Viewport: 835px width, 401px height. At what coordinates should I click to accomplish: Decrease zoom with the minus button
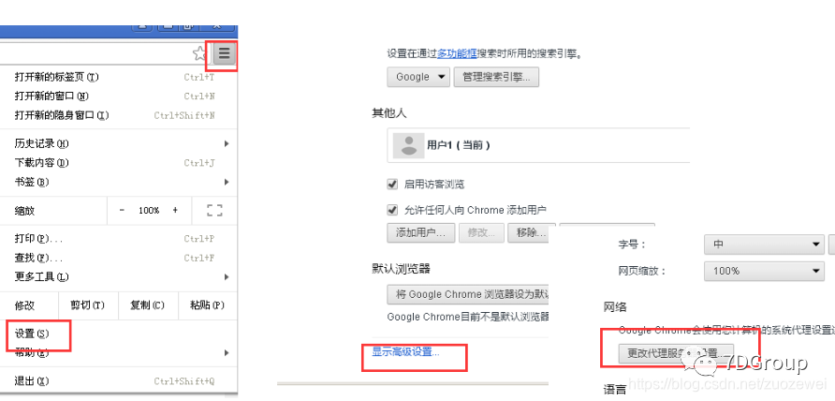tap(122, 210)
